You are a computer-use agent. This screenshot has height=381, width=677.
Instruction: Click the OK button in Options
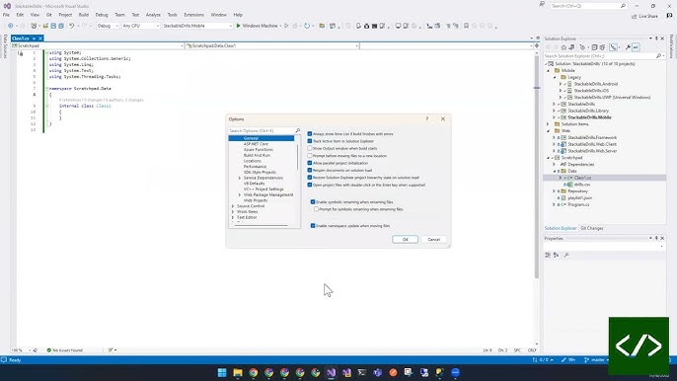405,239
